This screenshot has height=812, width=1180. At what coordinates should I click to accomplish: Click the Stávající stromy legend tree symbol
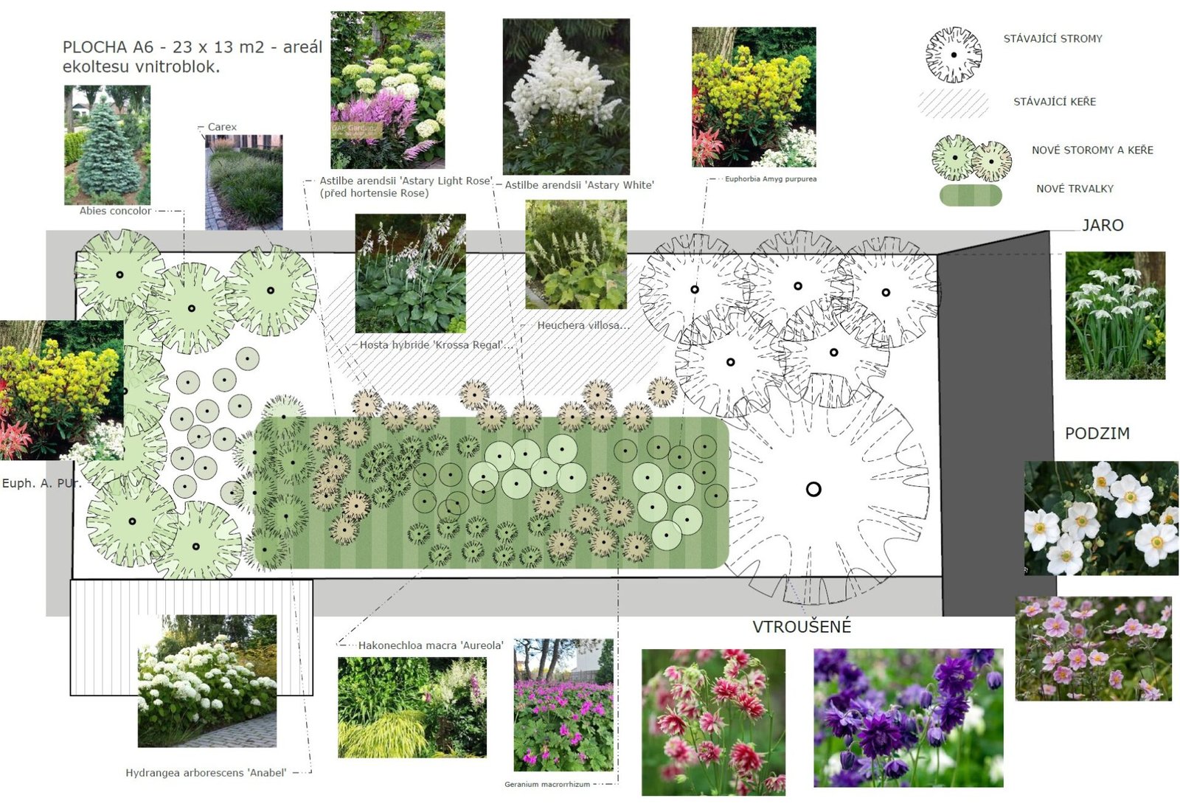click(x=953, y=55)
